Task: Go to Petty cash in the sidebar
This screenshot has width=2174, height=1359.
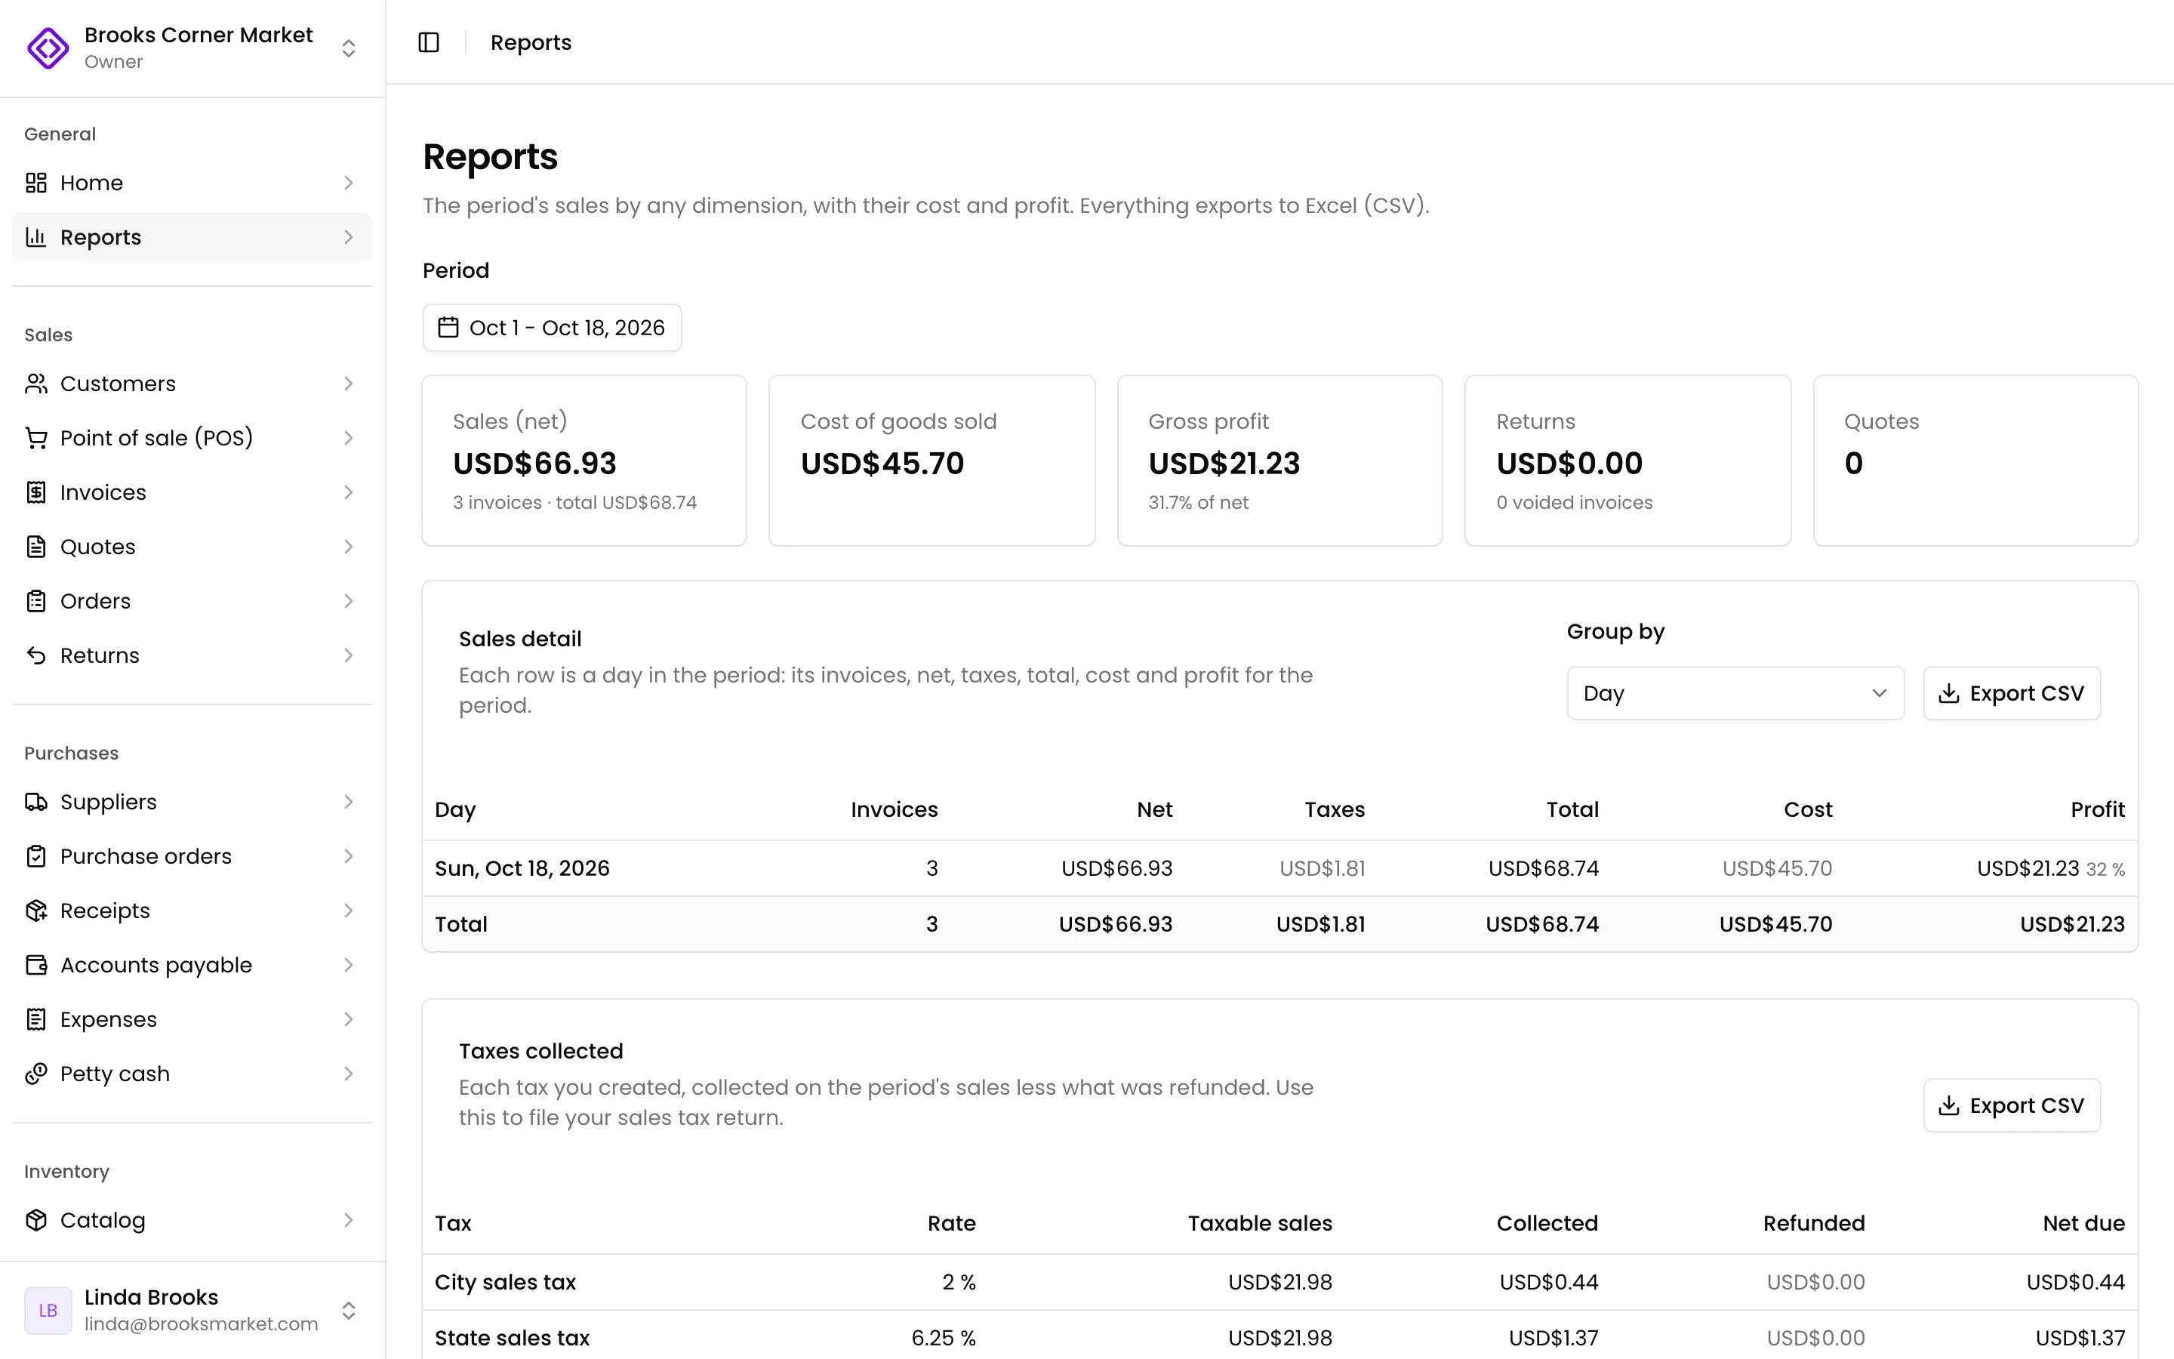Action: pyautogui.click(x=115, y=1074)
